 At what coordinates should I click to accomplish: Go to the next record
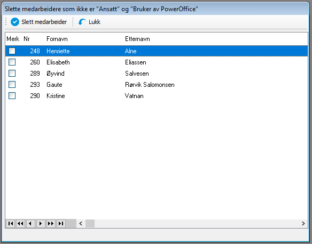(x=41, y=224)
